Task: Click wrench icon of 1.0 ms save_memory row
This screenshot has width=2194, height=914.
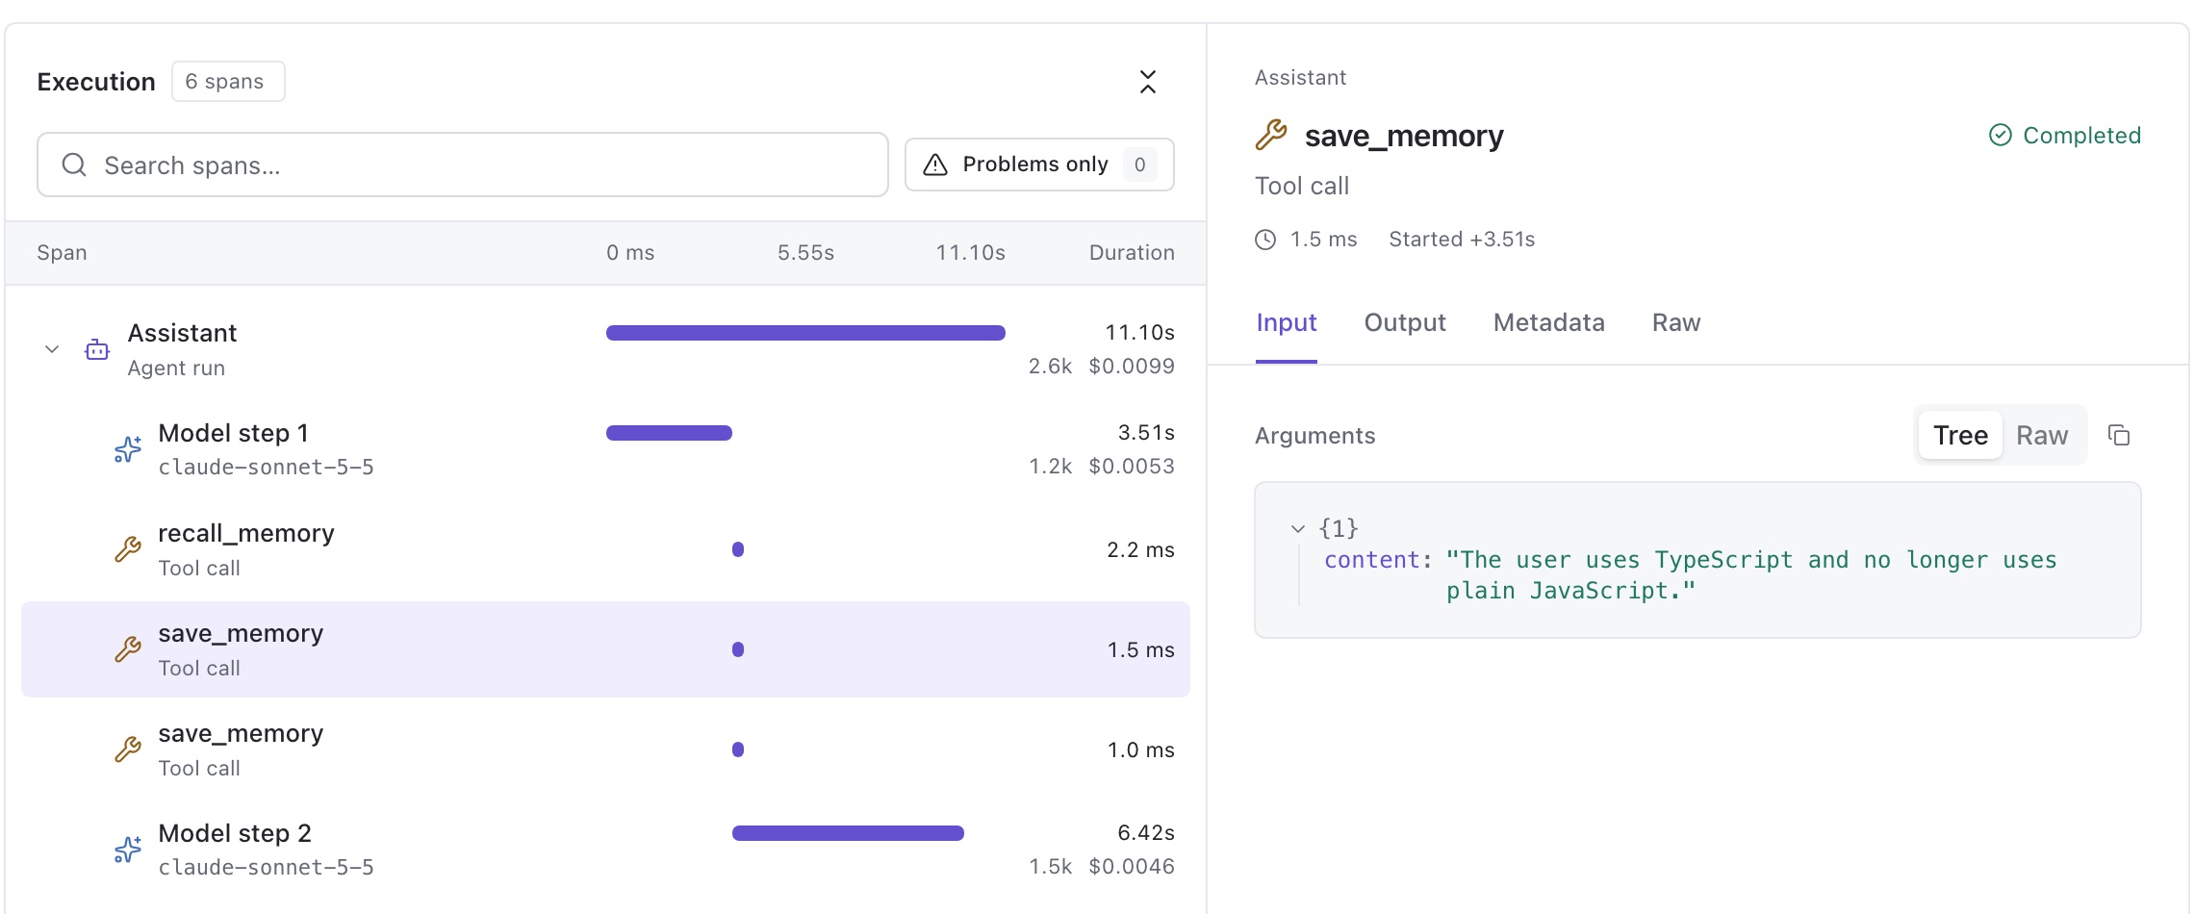Action: point(128,749)
